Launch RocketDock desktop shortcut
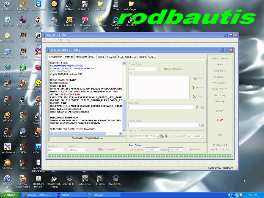 point(69,21)
